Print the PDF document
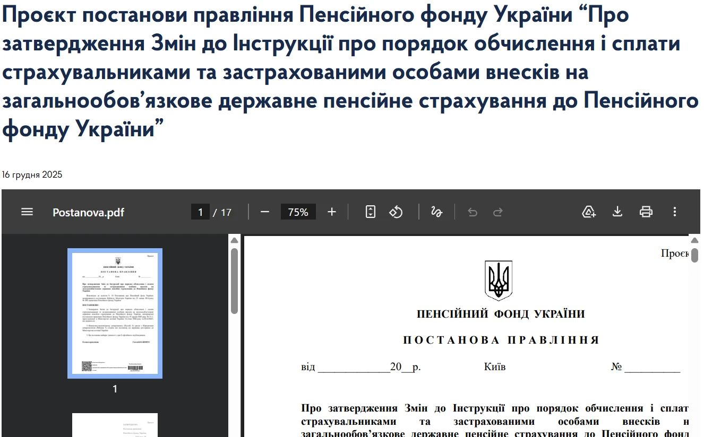Screen dimensions: 704x437 [x=646, y=211]
